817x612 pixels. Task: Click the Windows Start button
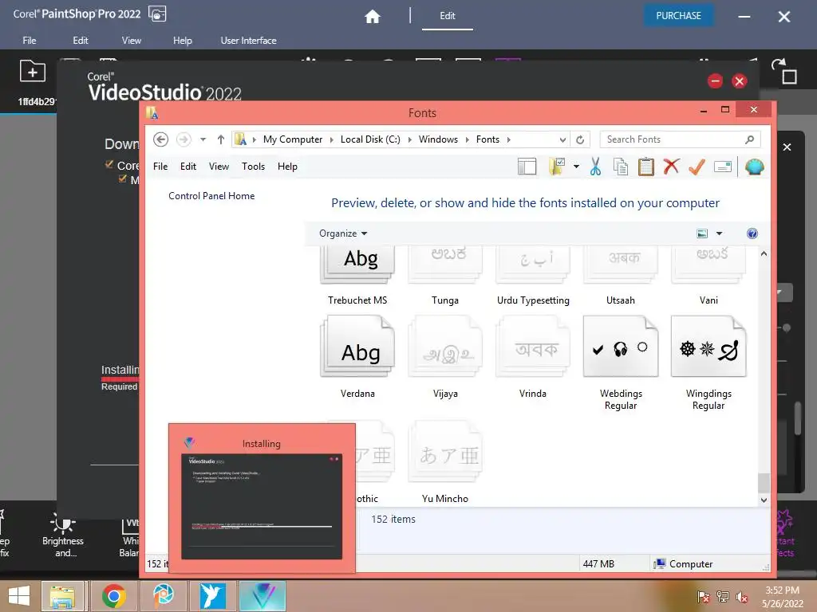[19, 596]
